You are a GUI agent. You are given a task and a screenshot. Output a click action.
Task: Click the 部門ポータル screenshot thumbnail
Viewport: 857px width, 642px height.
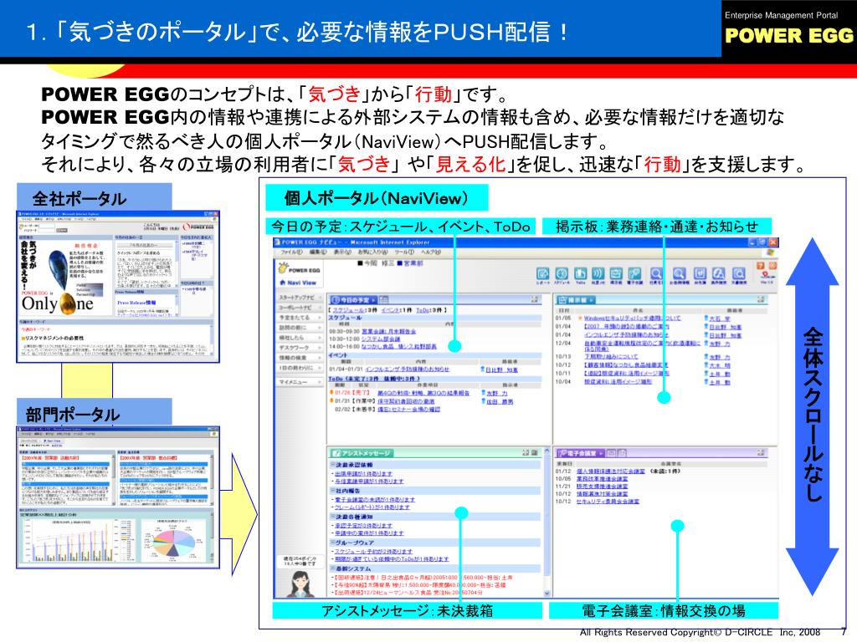118,497
